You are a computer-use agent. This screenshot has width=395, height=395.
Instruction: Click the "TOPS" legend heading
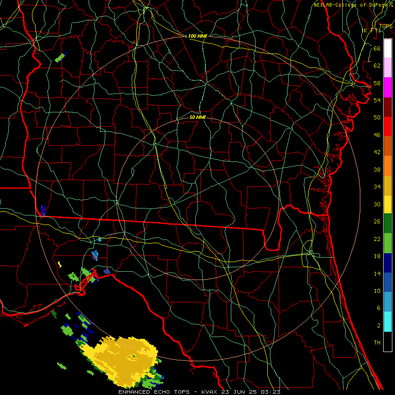coord(386,26)
